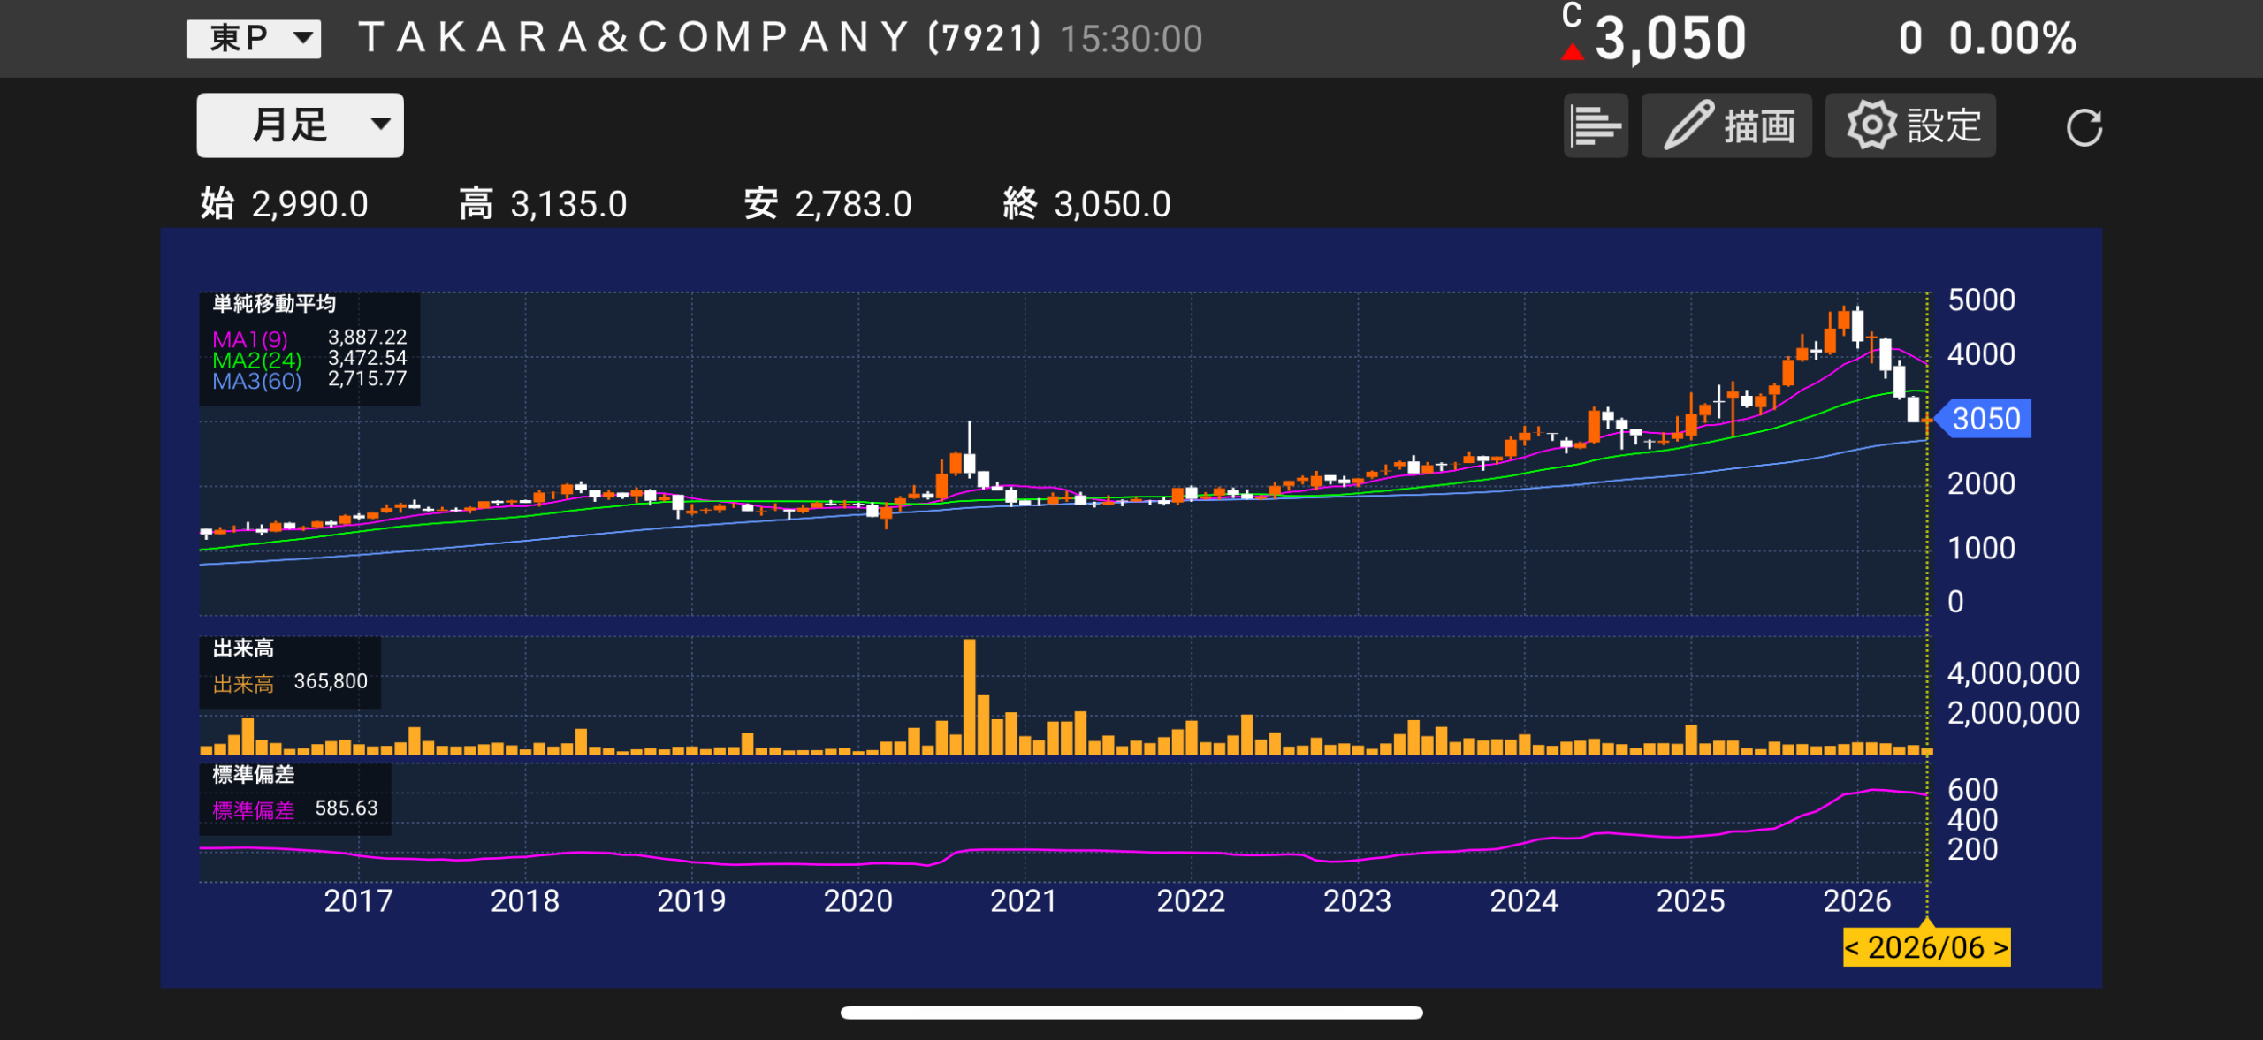The height and width of the screenshot is (1040, 2263).
Task: Refresh the chart with the reload icon
Action: tap(2084, 127)
